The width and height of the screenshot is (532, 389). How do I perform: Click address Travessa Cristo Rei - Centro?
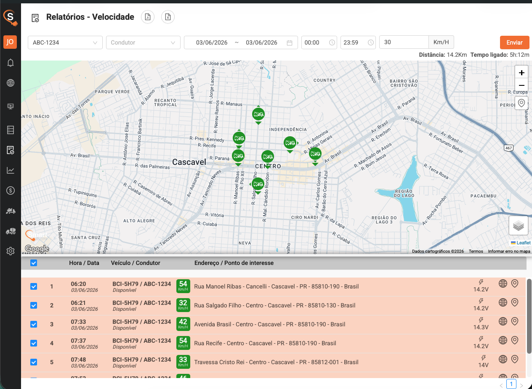click(276, 362)
